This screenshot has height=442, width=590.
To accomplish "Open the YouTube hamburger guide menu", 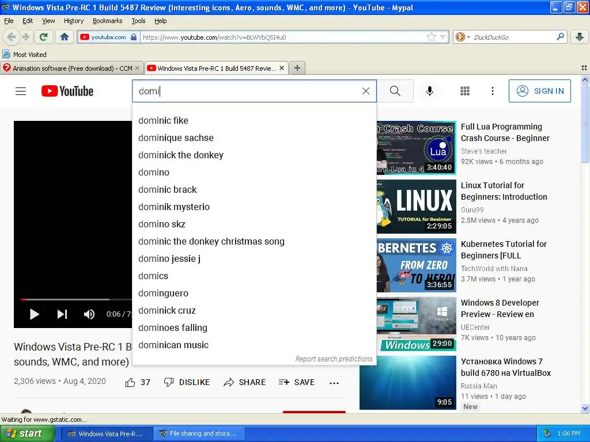I will [x=21, y=91].
